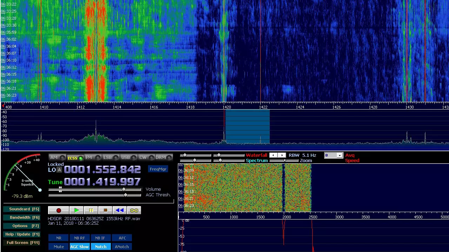Viewport: 449px width, 252px height.
Task: Open Bandwidth [F6] settings
Action: point(21,217)
